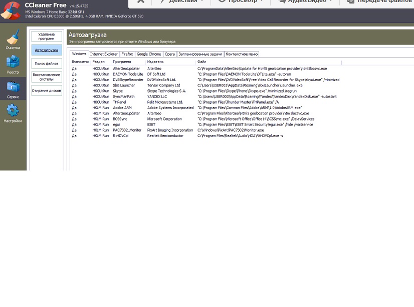This screenshot has height=307, width=414.
Task: Open the Стирание дисков tool
Action: pyautogui.click(x=47, y=90)
